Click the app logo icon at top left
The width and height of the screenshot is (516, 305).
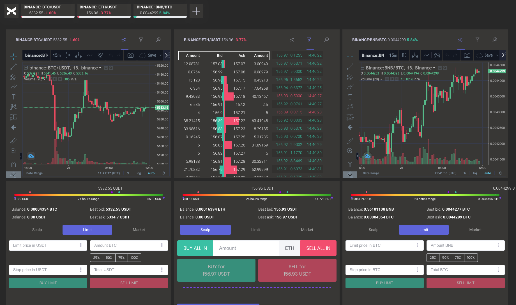(11, 11)
